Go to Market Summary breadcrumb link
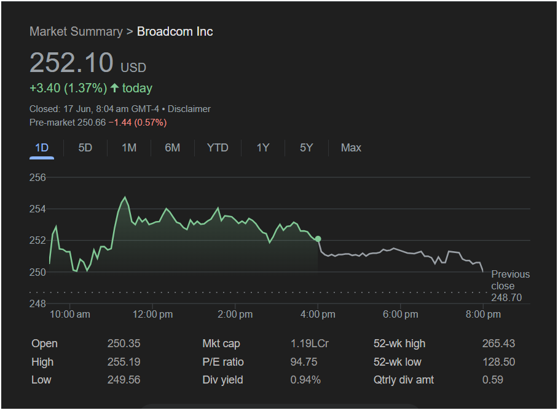558x410 pixels. [76, 31]
